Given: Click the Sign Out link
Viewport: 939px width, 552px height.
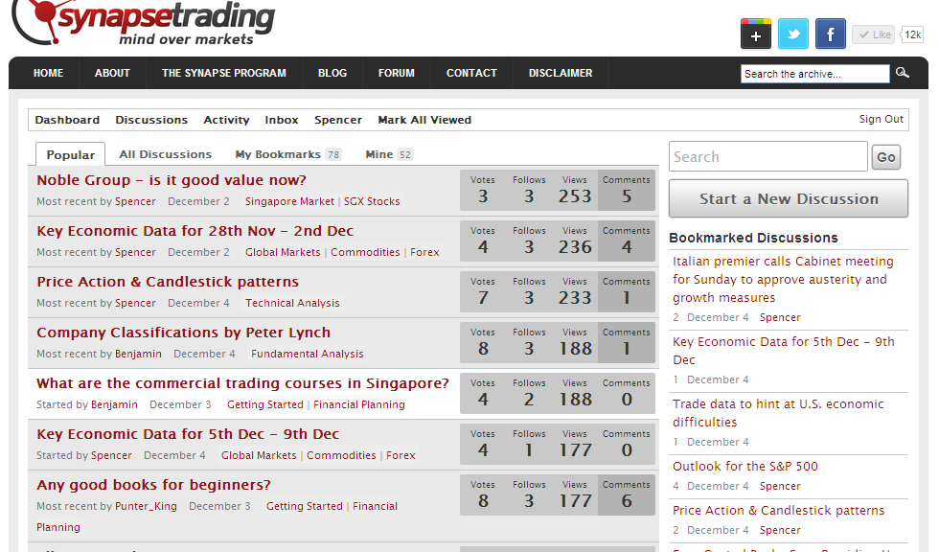Looking at the screenshot, I should [x=881, y=120].
